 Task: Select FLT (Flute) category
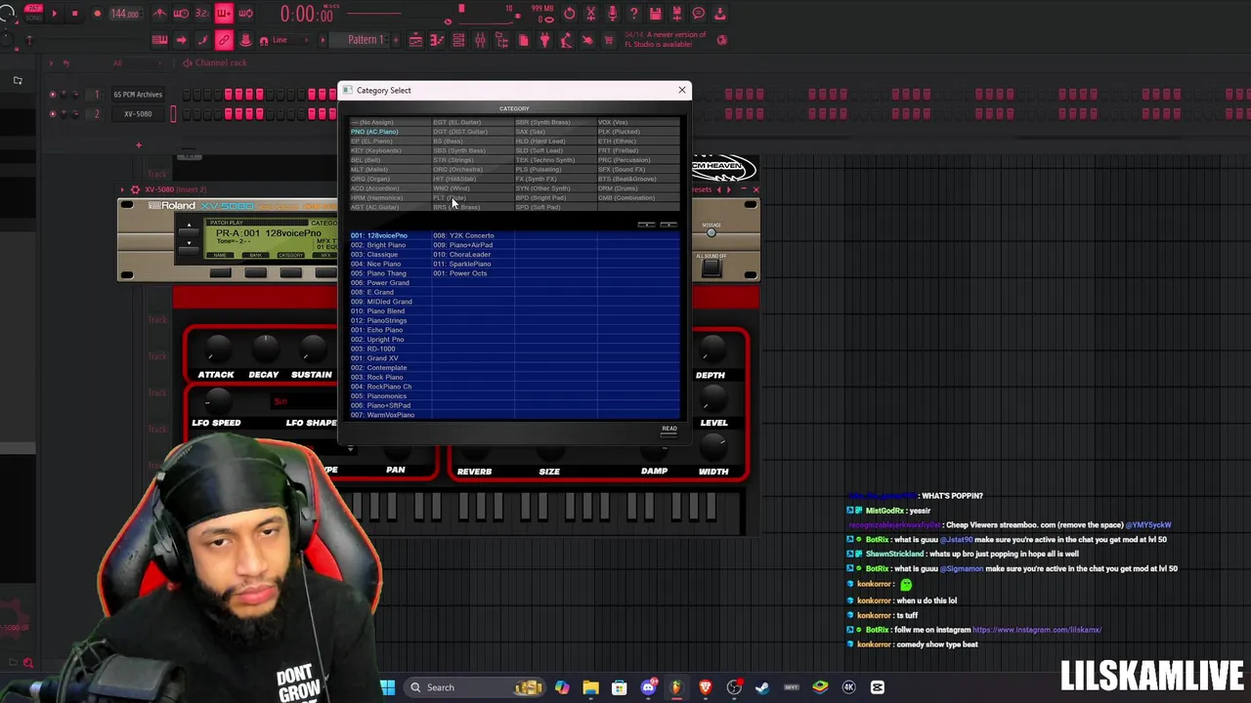click(x=473, y=198)
